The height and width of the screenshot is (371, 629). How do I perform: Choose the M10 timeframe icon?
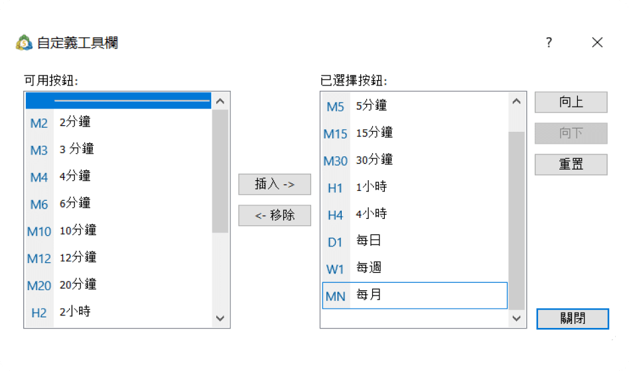coord(39,232)
